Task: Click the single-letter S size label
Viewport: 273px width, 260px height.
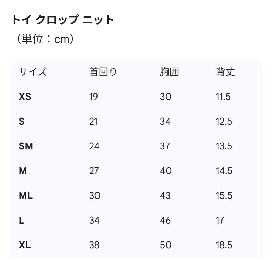Action: [x=22, y=122]
